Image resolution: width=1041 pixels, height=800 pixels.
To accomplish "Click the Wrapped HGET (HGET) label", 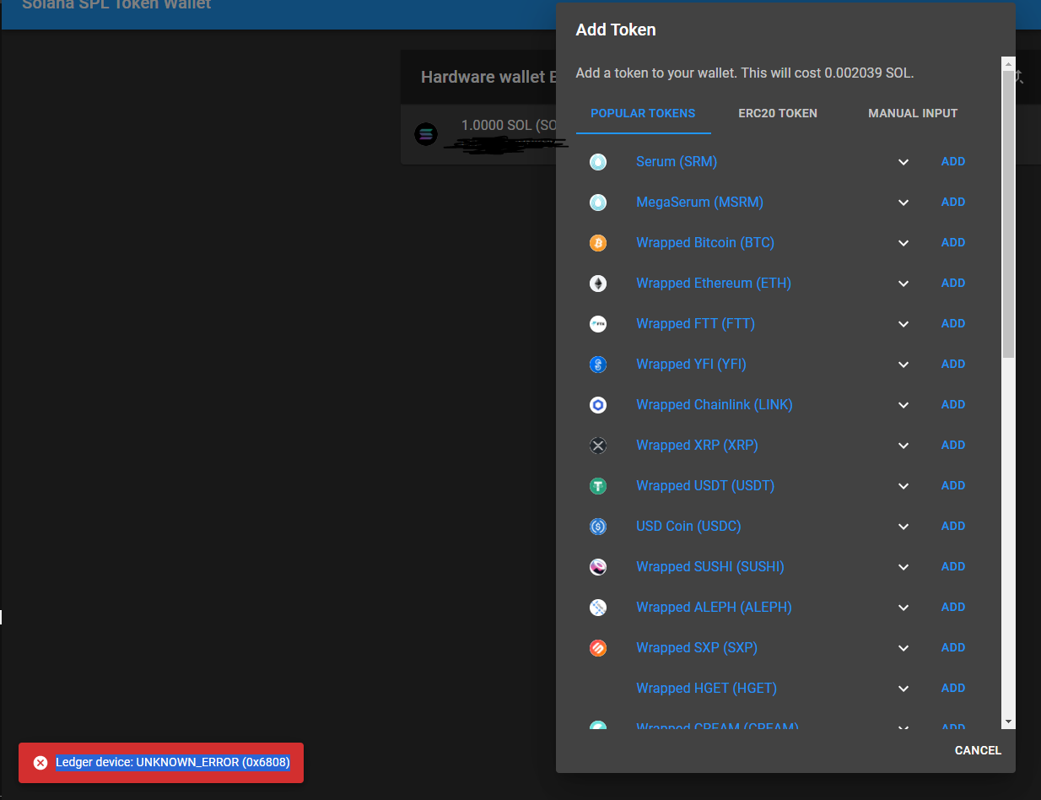I will pos(706,689).
